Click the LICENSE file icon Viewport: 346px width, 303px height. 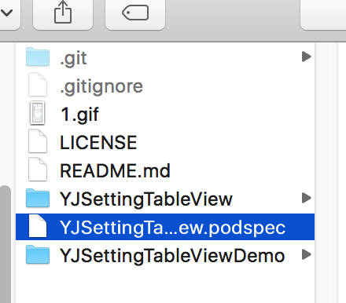(x=38, y=141)
